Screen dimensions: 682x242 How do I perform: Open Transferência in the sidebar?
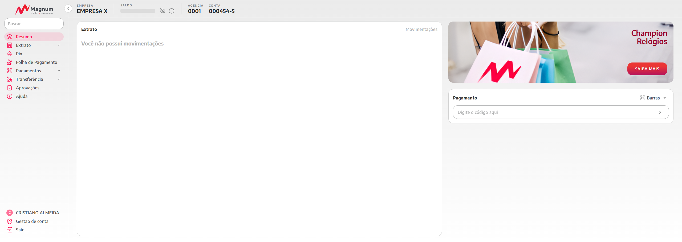pyautogui.click(x=34, y=79)
